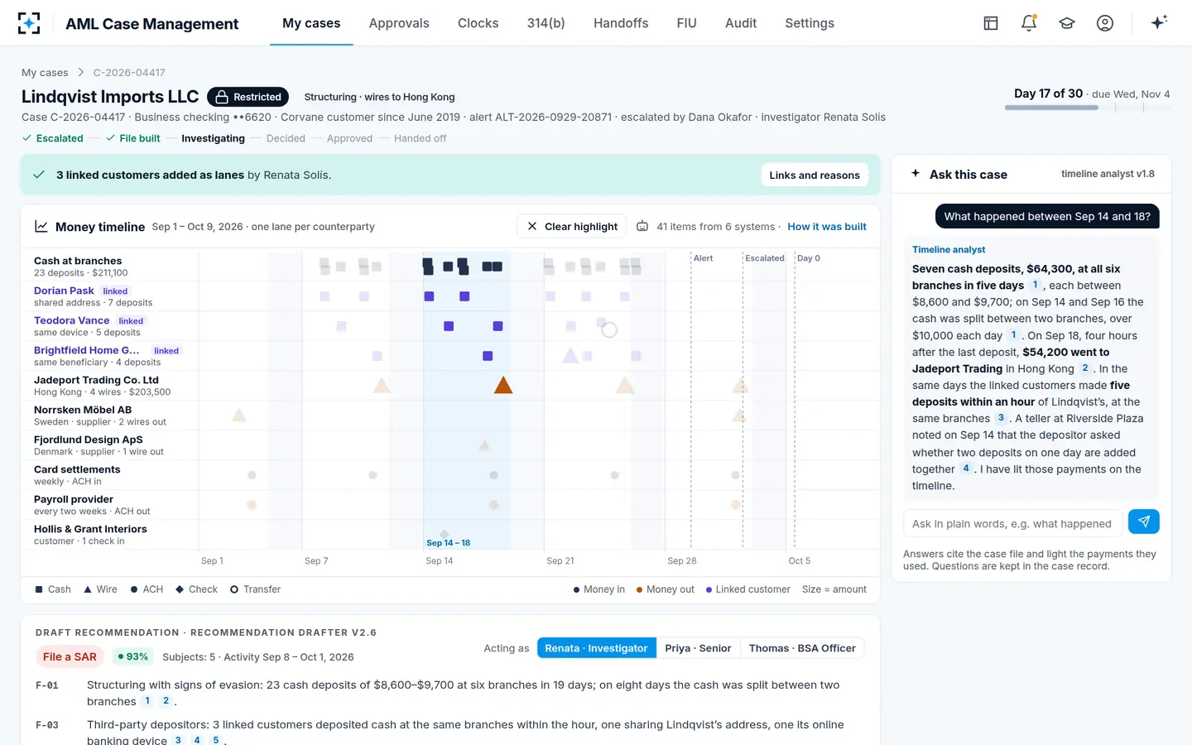
Task: Open the How it was built link
Action: (827, 226)
